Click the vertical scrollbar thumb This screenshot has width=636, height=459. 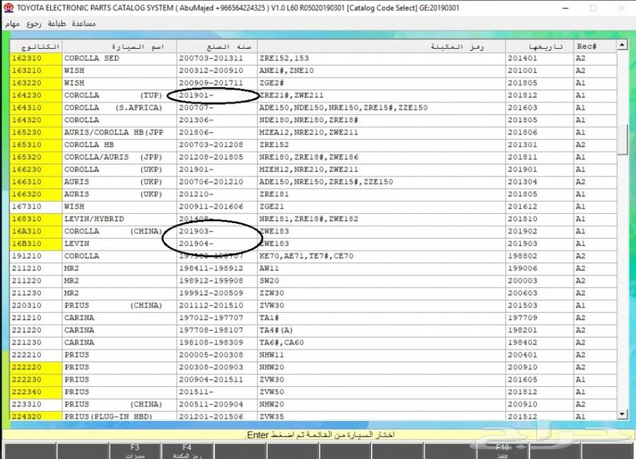tap(622, 140)
